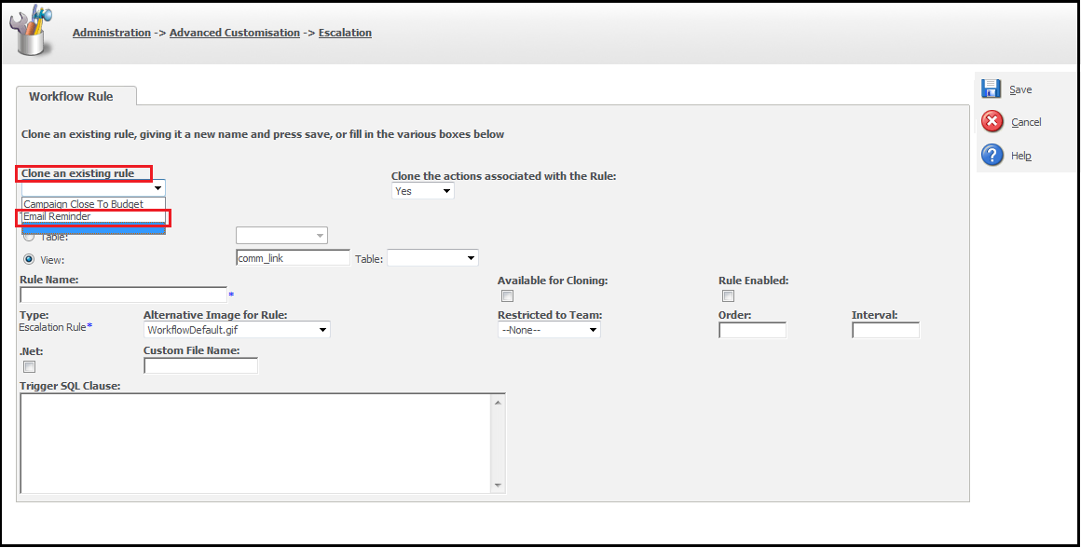Screen dimensions: 1081x548
Task: Click the Order input field
Action: (752, 330)
